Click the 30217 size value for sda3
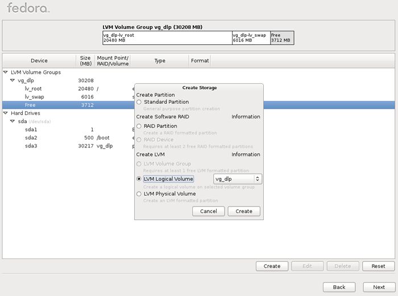The image size is (398, 296). [86, 146]
